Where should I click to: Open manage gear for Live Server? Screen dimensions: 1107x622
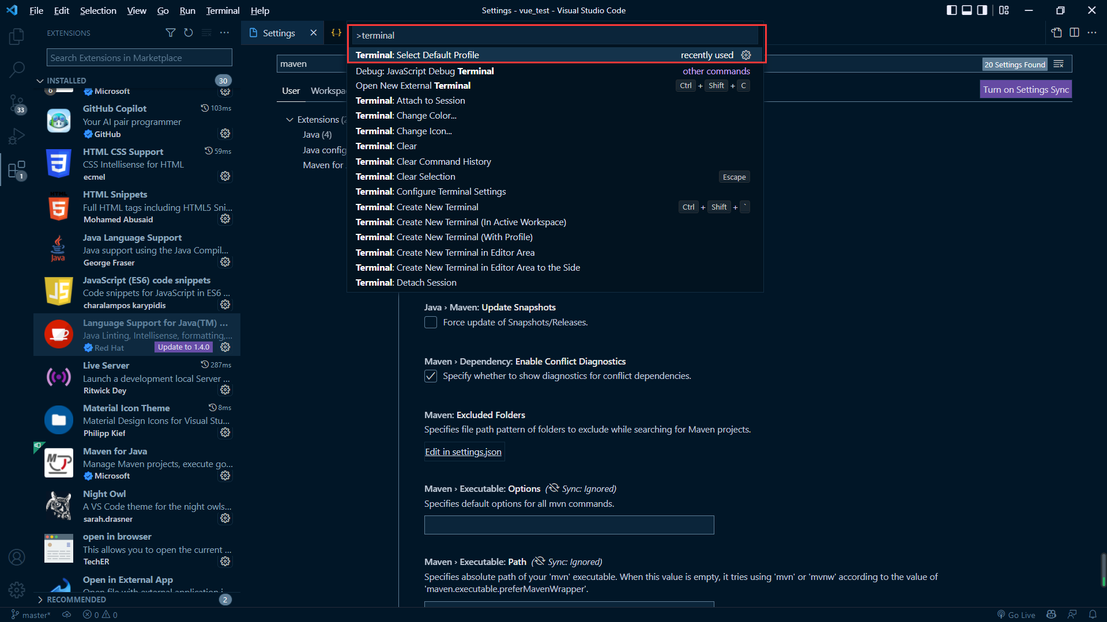225,390
